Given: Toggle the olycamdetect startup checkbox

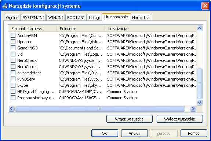Looking at the screenshot, I should point(13,73).
